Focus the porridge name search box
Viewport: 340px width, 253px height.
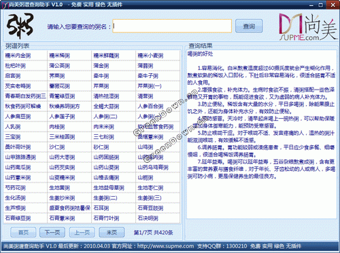click(x=172, y=26)
